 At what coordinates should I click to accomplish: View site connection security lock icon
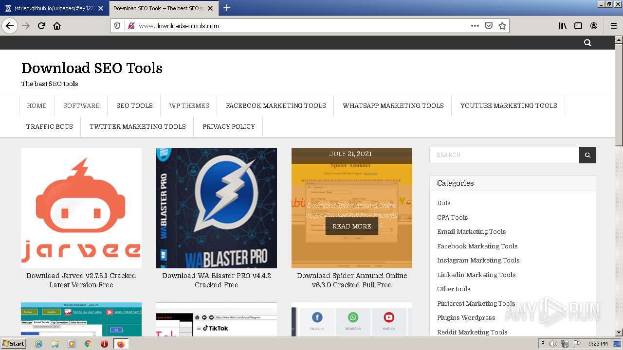131,26
